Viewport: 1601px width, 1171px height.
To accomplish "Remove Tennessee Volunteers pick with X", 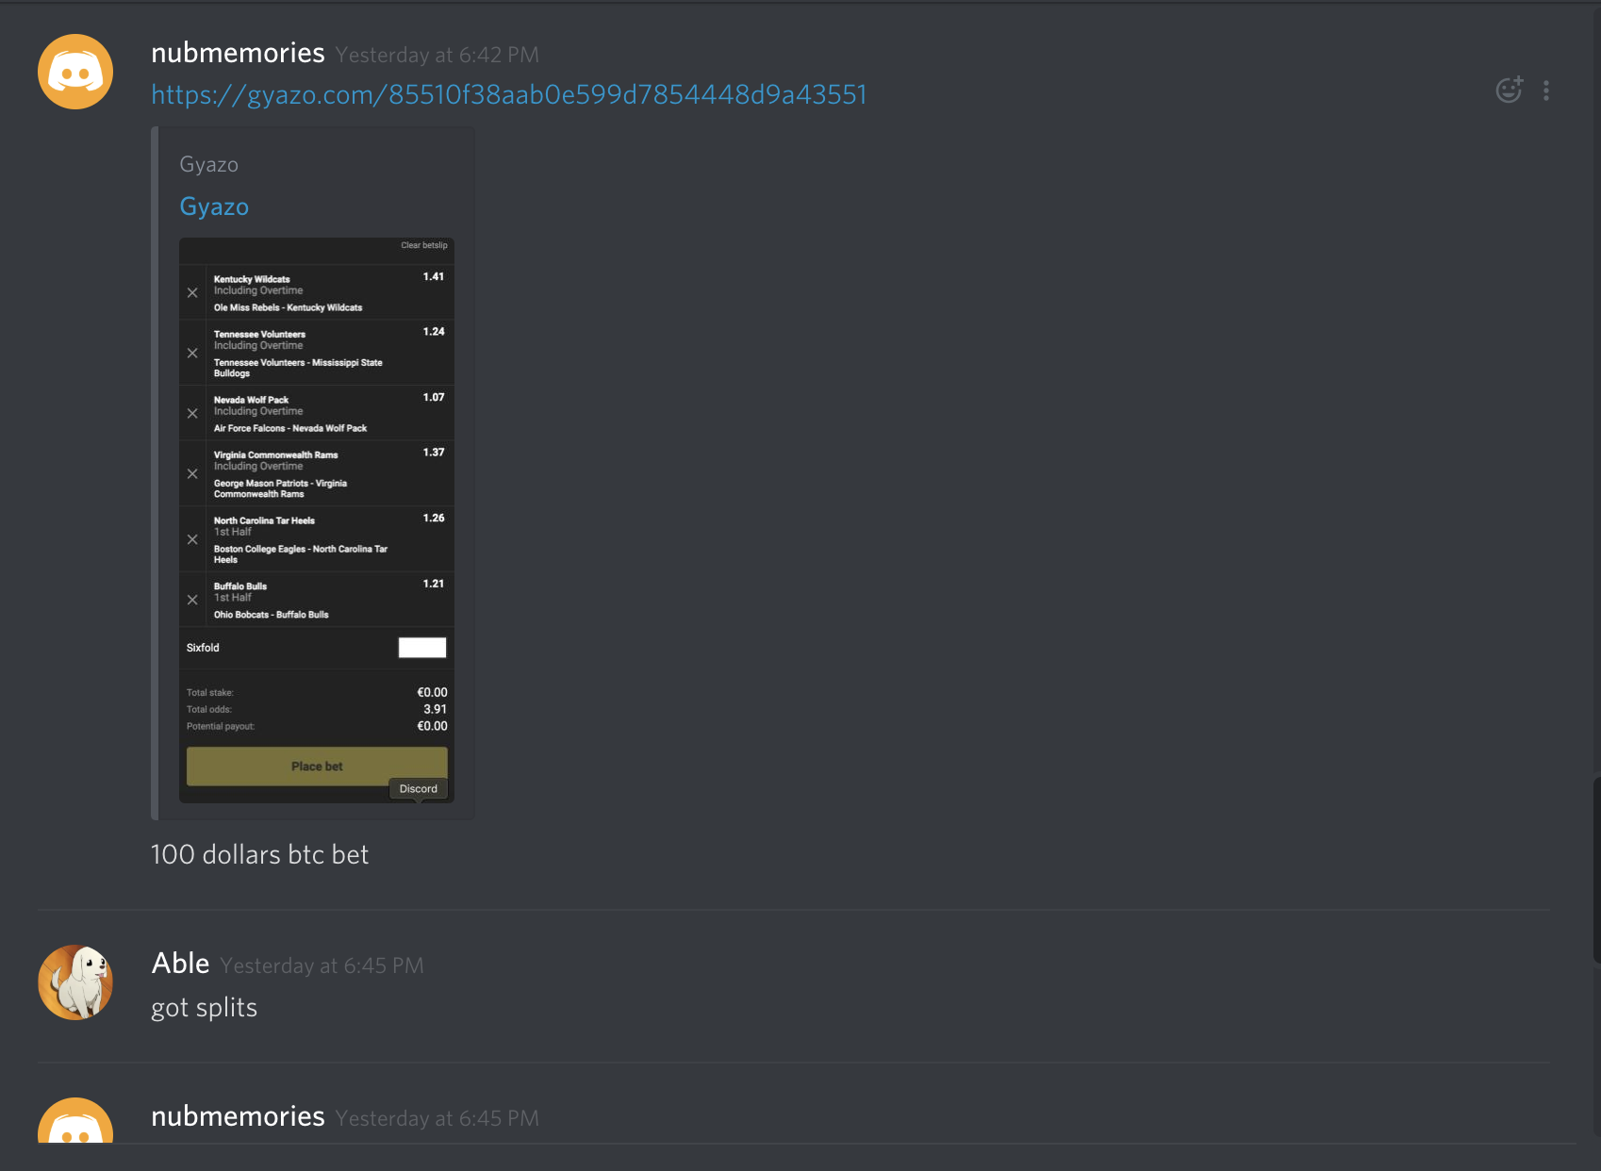I will 192,354.
